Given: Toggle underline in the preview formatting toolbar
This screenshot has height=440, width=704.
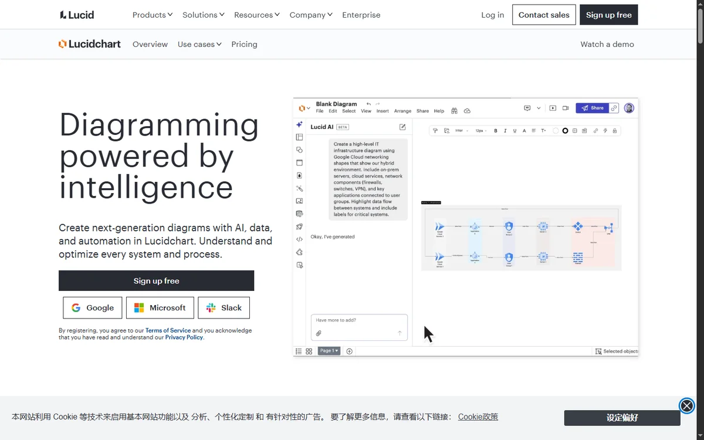Looking at the screenshot, I should coord(515,131).
